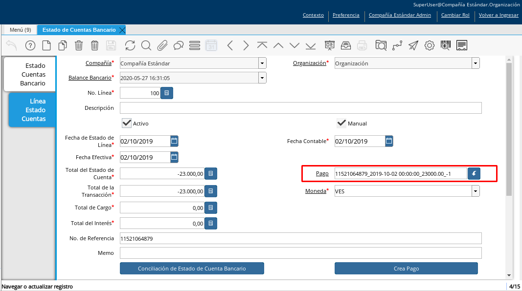Open the Balance Bancario dropdown

(262, 78)
